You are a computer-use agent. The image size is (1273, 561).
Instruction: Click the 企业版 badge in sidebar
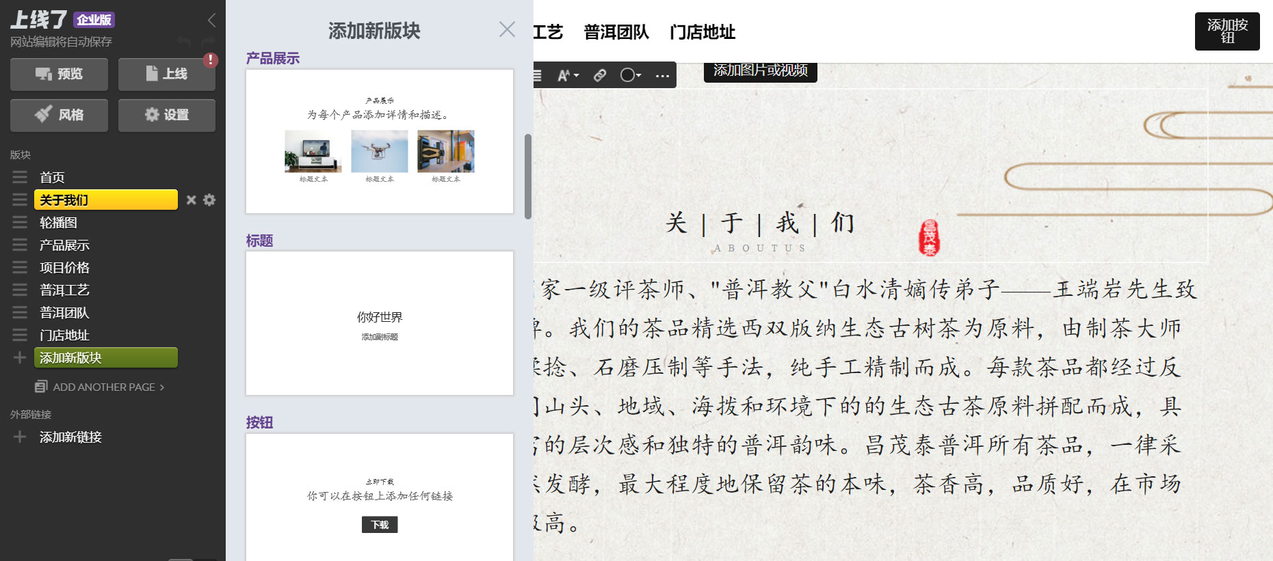[94, 20]
